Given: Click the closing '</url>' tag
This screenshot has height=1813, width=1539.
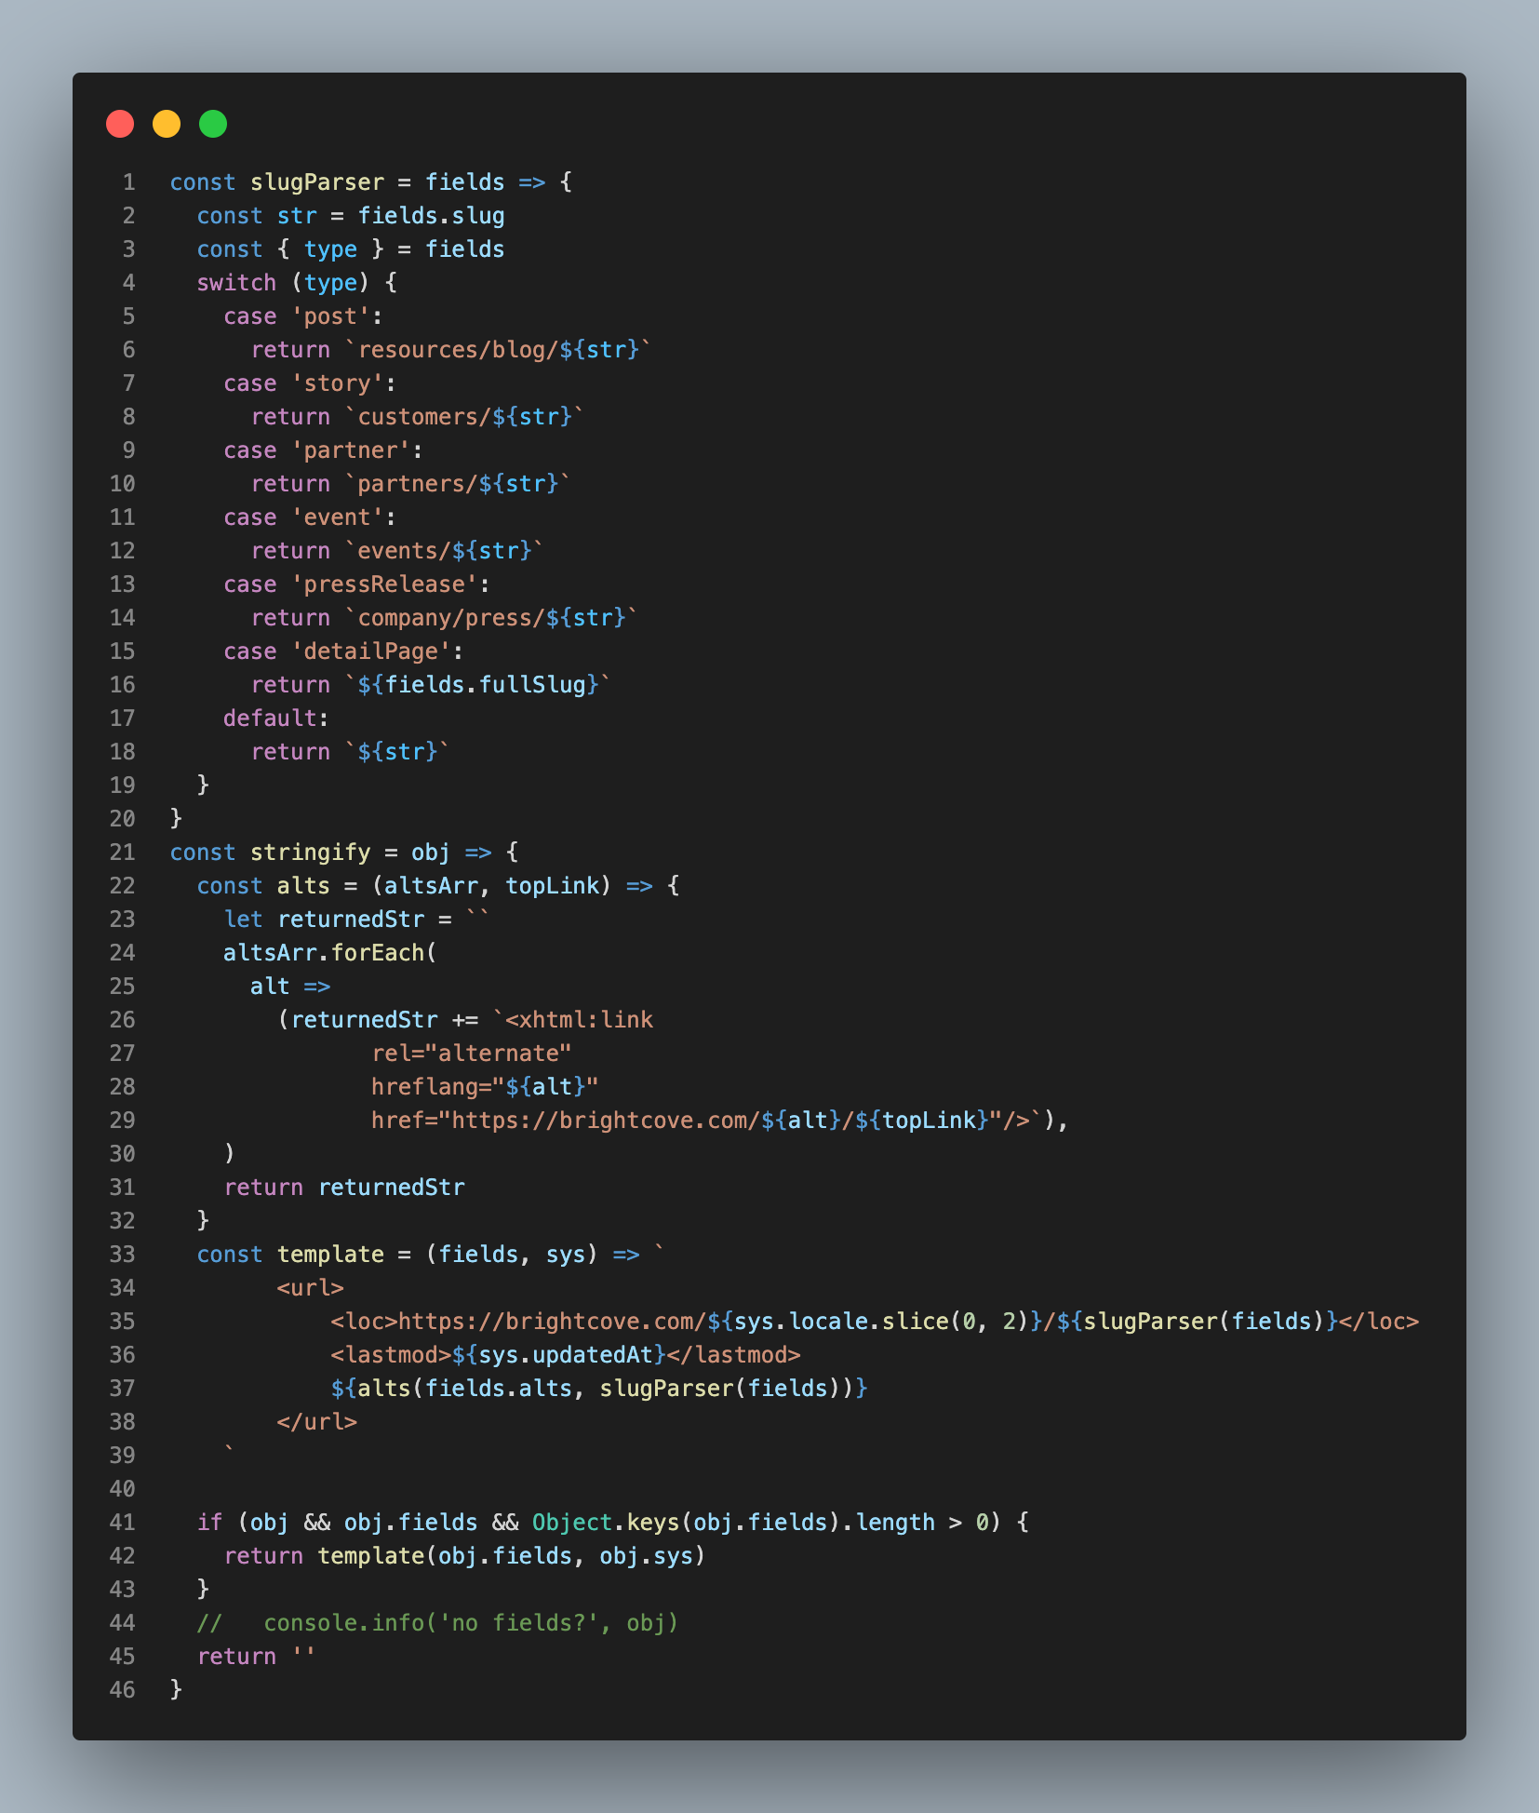Looking at the screenshot, I should point(317,1422).
